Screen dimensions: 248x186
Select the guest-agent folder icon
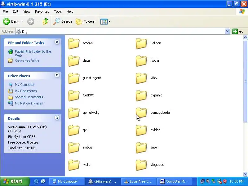click(74, 78)
